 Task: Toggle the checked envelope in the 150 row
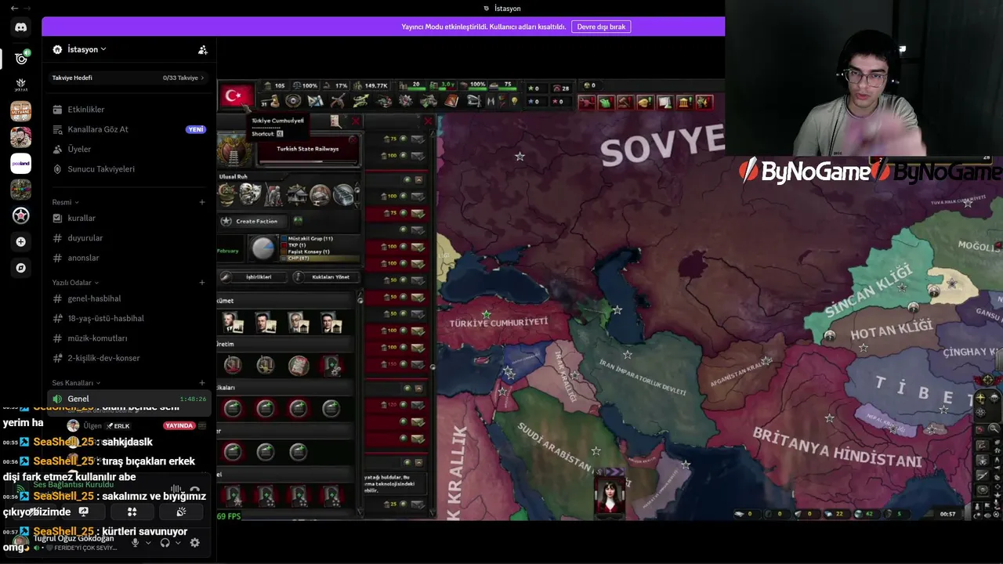pyautogui.click(x=418, y=363)
